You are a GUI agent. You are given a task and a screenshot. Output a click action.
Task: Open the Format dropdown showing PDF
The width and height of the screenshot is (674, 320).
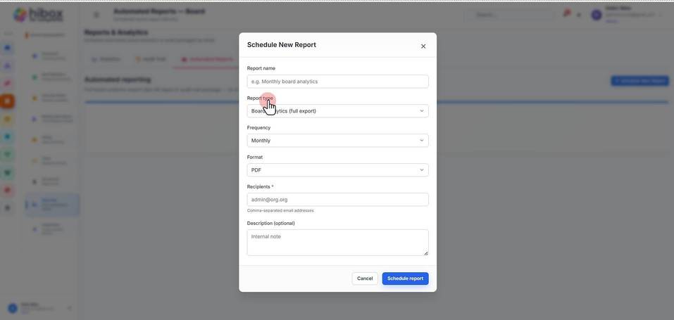337,170
